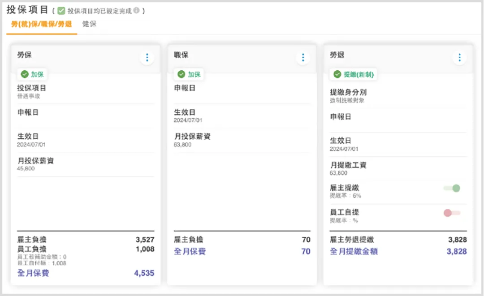Open the 勞退 card three-dot menu
Image resolution: width=484 pixels, height=296 pixels.
point(459,58)
